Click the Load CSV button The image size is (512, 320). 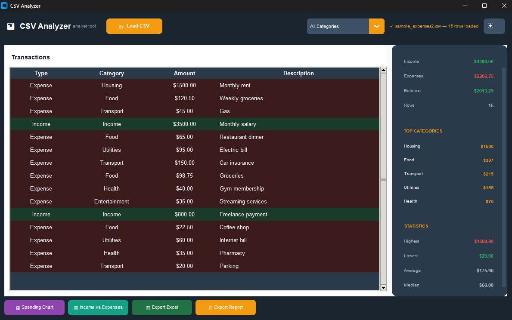(134, 26)
